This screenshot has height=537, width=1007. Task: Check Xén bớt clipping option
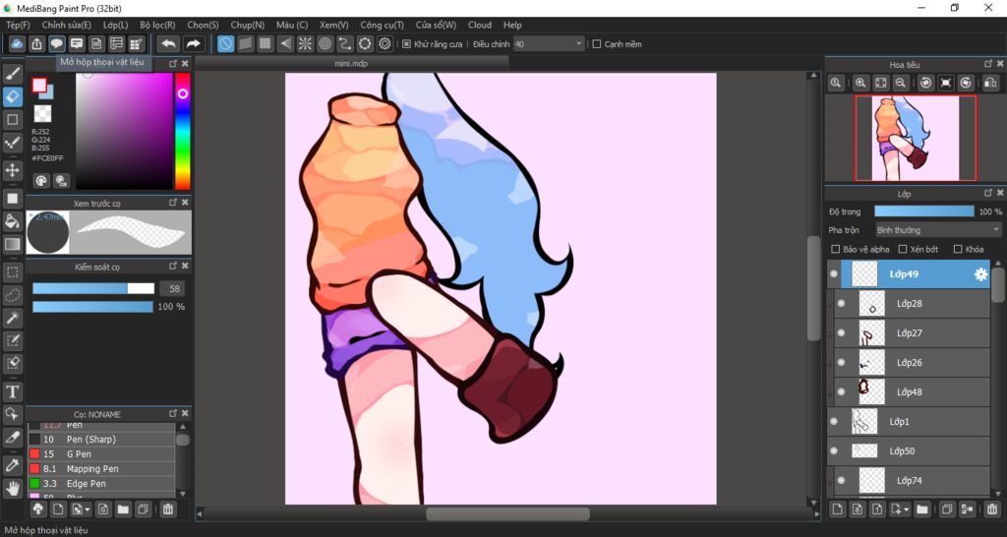tap(903, 249)
